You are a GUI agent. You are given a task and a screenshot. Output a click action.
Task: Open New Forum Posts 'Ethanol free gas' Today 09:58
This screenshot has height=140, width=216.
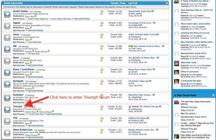tap(189, 107)
